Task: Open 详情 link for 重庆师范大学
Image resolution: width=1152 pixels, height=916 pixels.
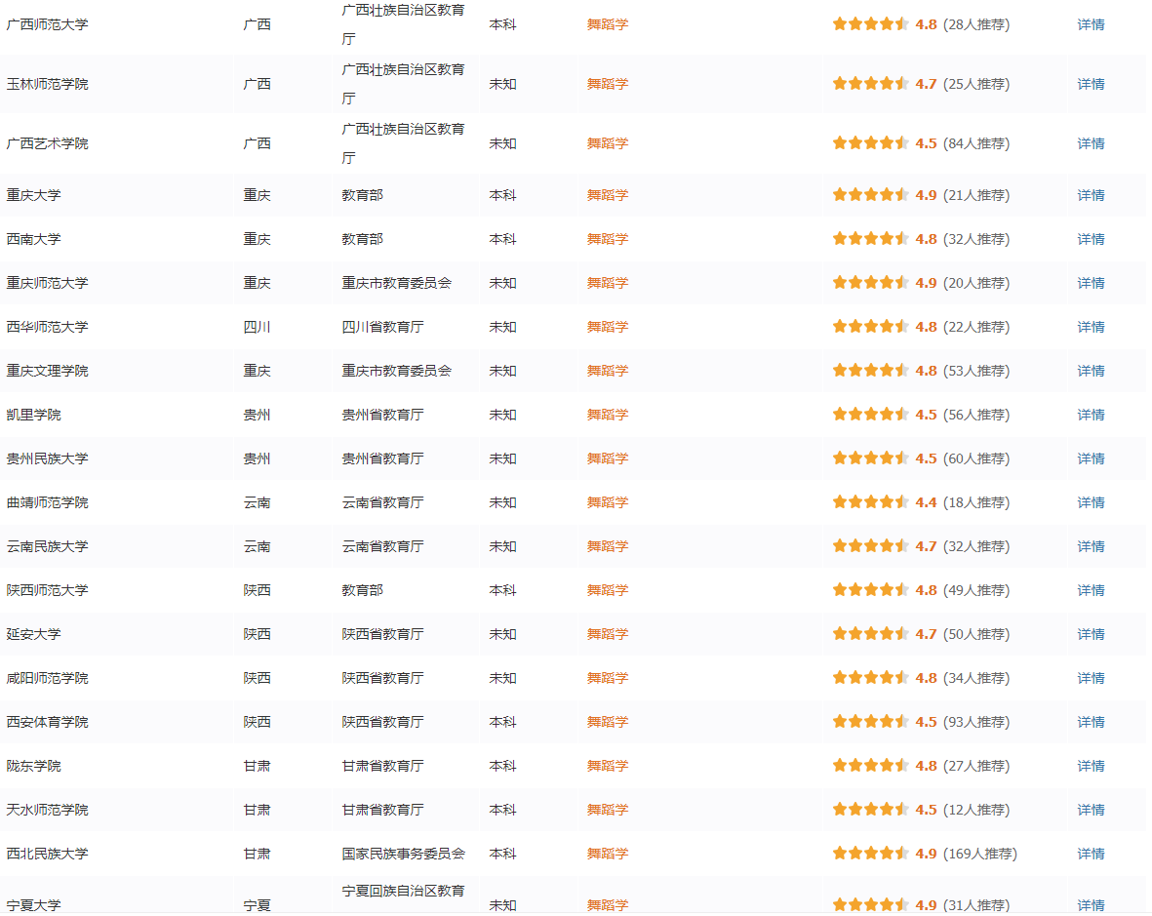Action: [x=1091, y=283]
